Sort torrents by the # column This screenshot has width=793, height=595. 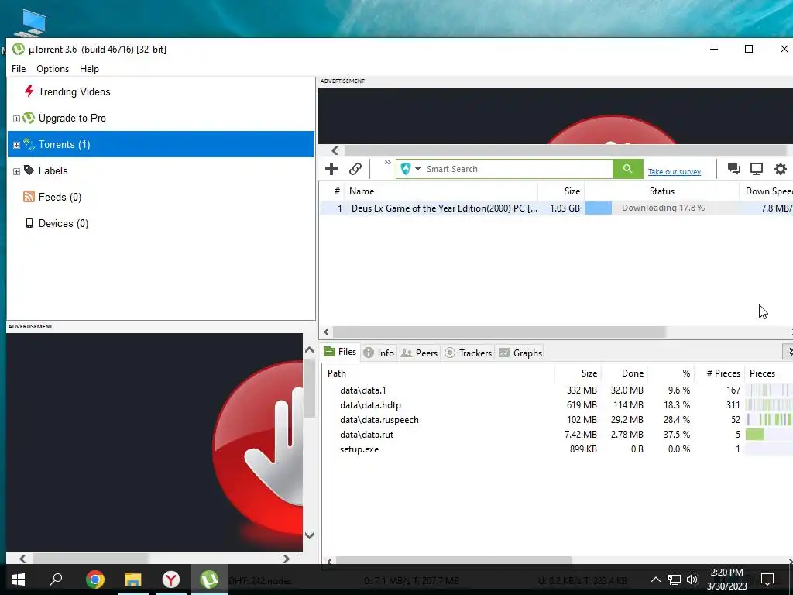331,191
